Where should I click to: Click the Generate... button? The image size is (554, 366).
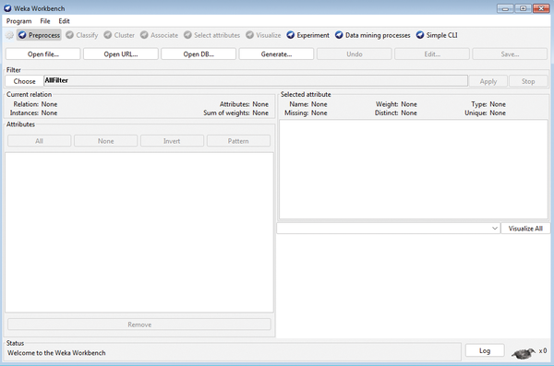pyautogui.click(x=276, y=54)
